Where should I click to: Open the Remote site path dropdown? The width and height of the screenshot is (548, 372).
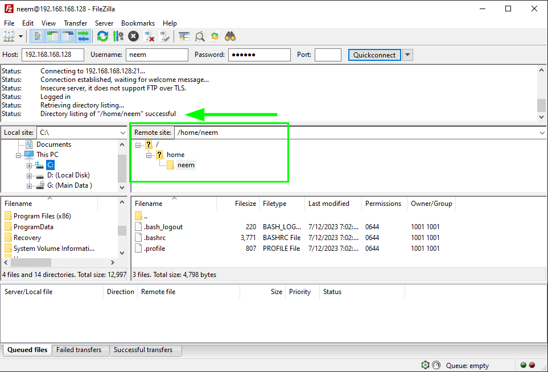coord(542,133)
